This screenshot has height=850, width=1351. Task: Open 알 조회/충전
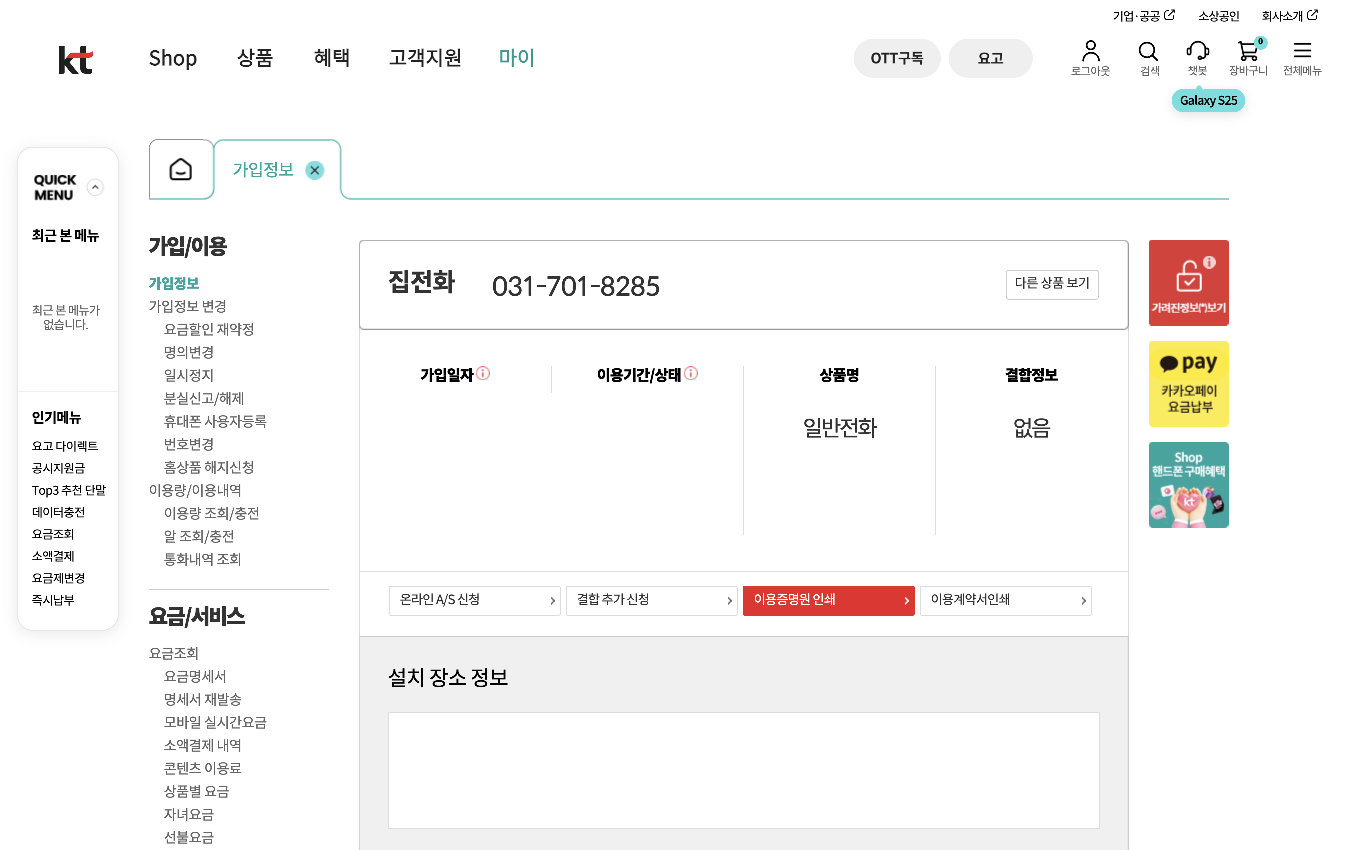click(199, 537)
